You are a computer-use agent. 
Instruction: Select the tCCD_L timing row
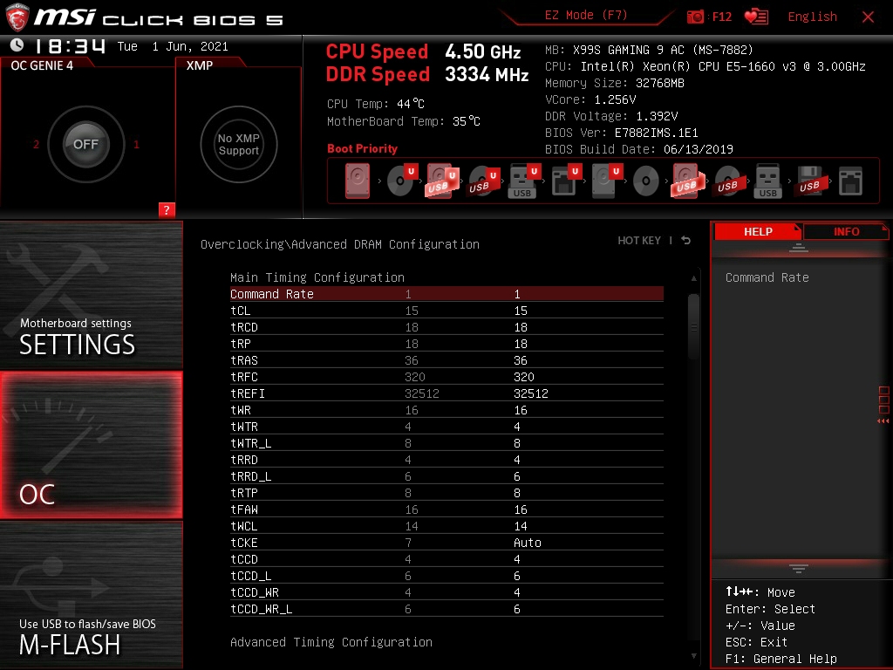point(446,576)
